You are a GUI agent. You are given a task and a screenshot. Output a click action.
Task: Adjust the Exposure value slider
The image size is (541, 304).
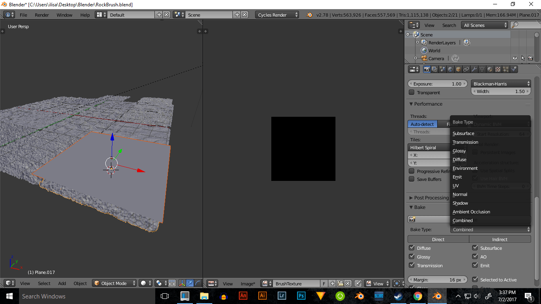pos(437,84)
